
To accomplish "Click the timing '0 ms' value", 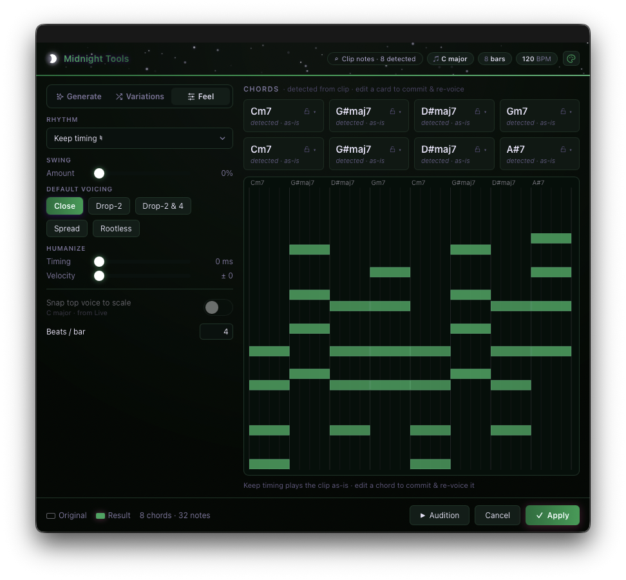I will click(224, 262).
